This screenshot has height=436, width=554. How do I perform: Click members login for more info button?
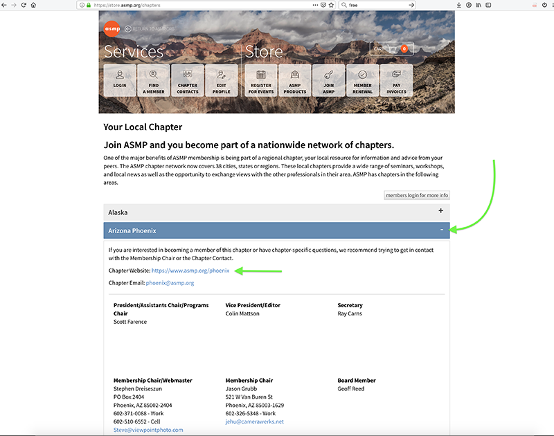click(417, 195)
